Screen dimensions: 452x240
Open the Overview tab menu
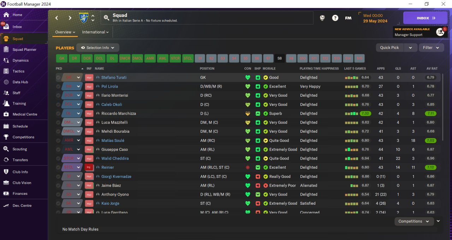(65, 32)
